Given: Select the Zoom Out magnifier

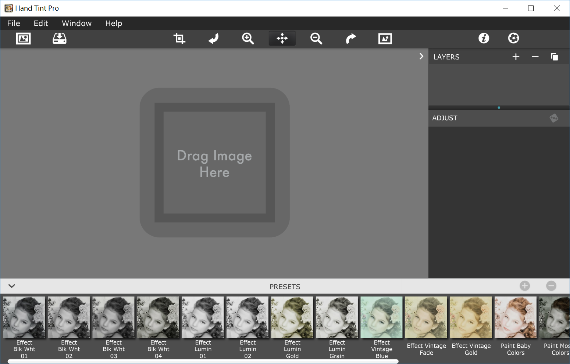Looking at the screenshot, I should pos(316,39).
